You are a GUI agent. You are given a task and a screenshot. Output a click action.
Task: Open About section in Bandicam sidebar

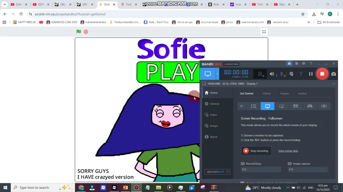pyautogui.click(x=218, y=137)
